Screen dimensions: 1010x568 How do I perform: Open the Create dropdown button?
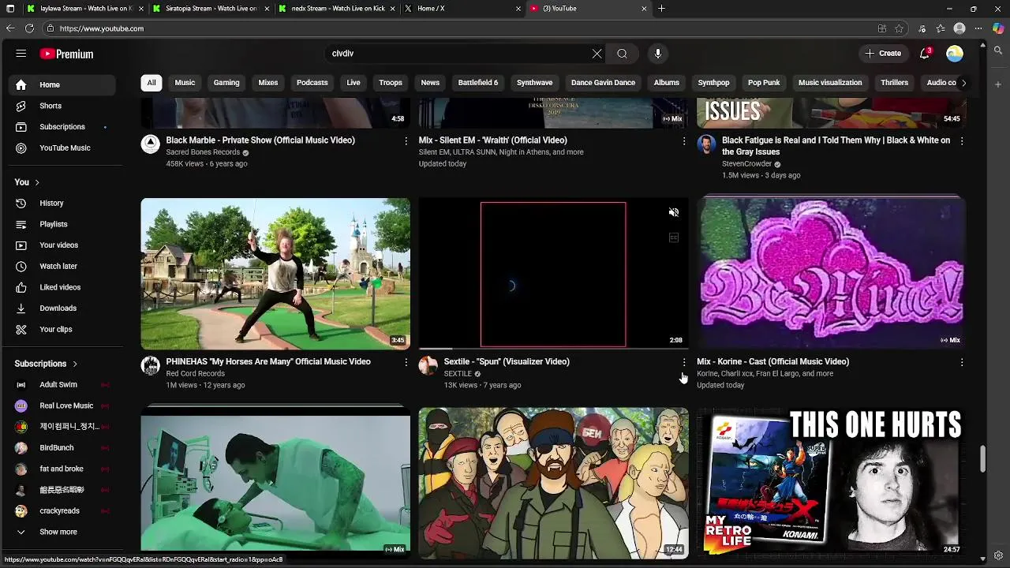click(882, 54)
